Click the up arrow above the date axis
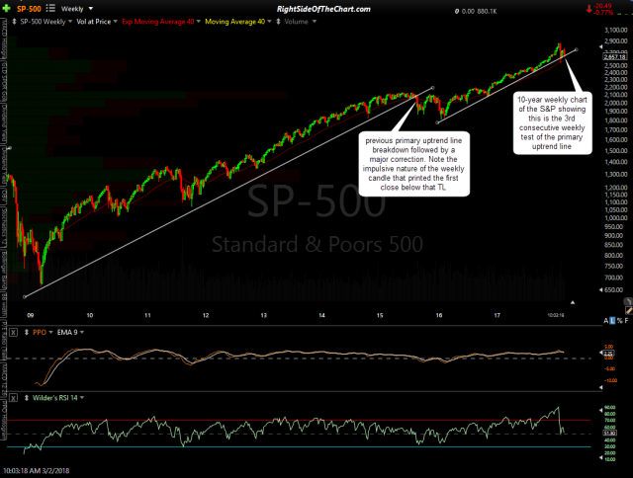 click(573, 302)
